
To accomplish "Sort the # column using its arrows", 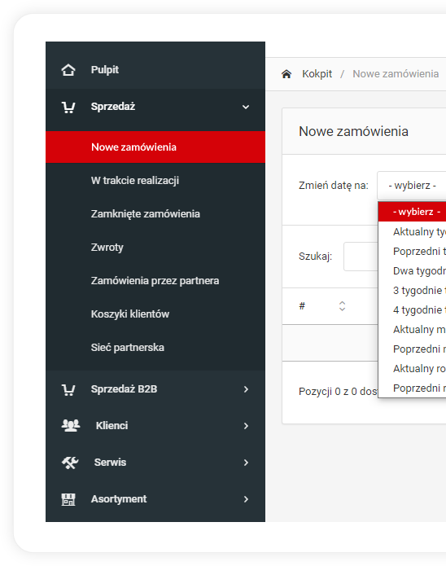I will pyautogui.click(x=342, y=306).
